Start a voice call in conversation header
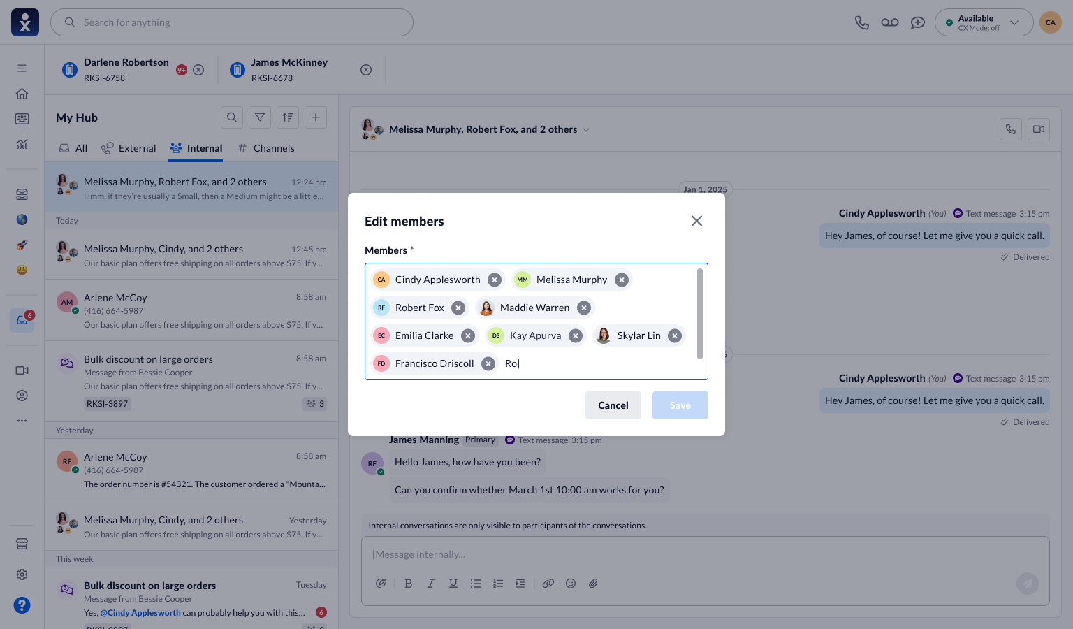1073x629 pixels. pyautogui.click(x=1011, y=129)
